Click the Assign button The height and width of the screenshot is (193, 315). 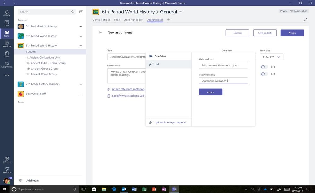[292, 33]
